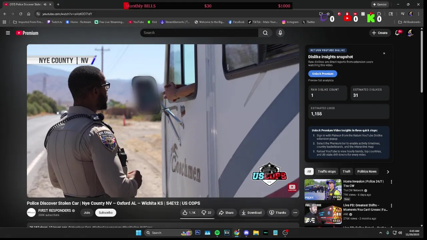This screenshot has height=240, width=427.
Task: Open more actions ellipsis under the video
Action: pos(295,213)
